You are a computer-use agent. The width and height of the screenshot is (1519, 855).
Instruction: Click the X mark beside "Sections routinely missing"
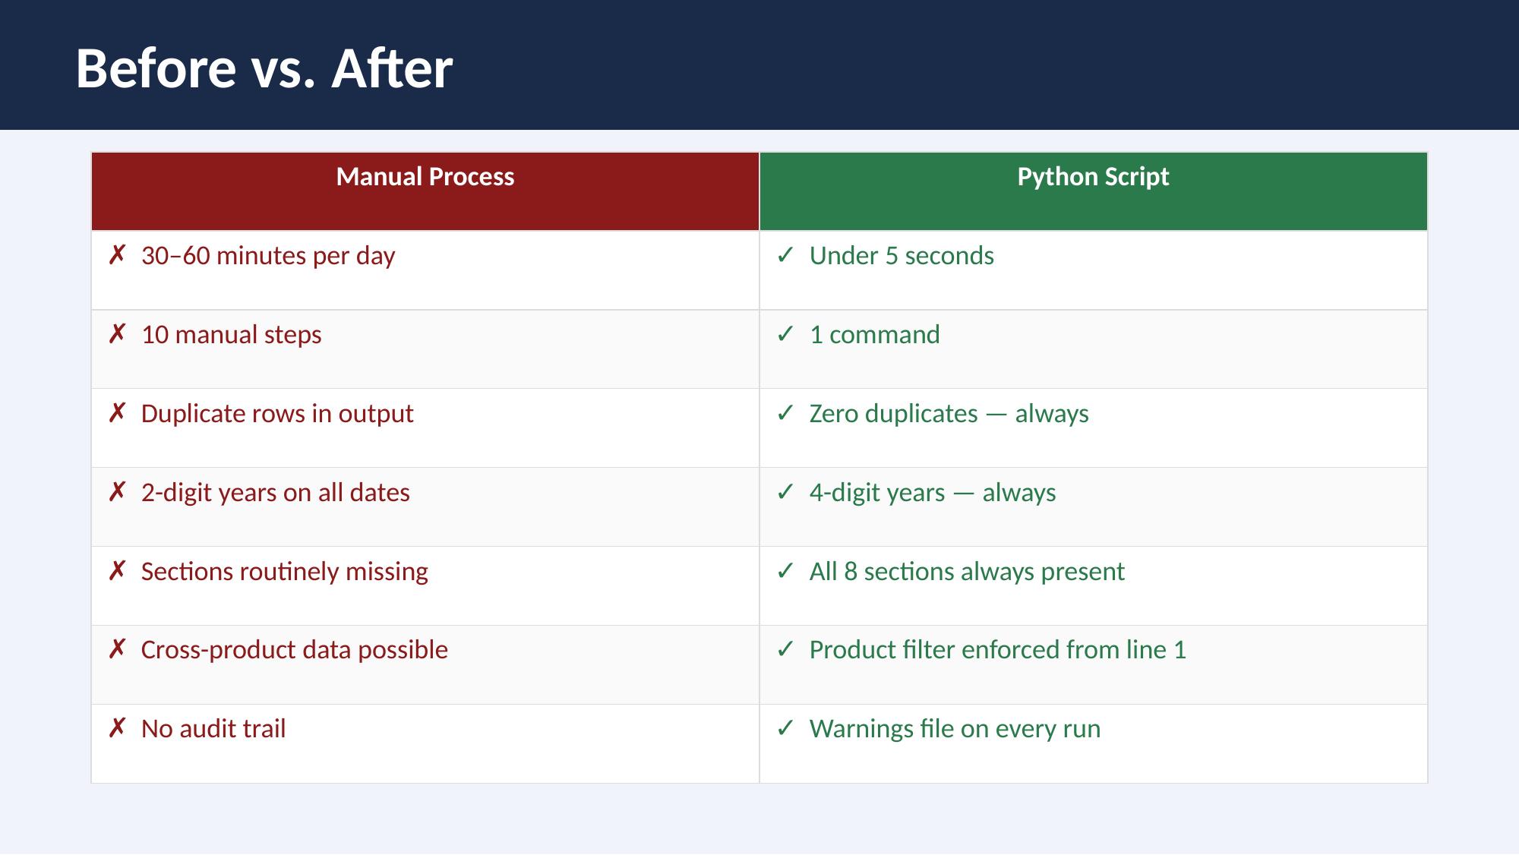(x=117, y=571)
